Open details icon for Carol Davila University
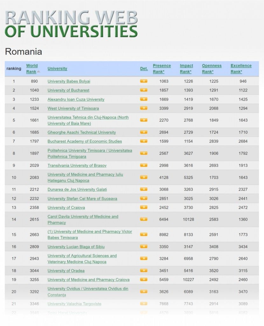The image size is (264, 326). pos(144,219)
